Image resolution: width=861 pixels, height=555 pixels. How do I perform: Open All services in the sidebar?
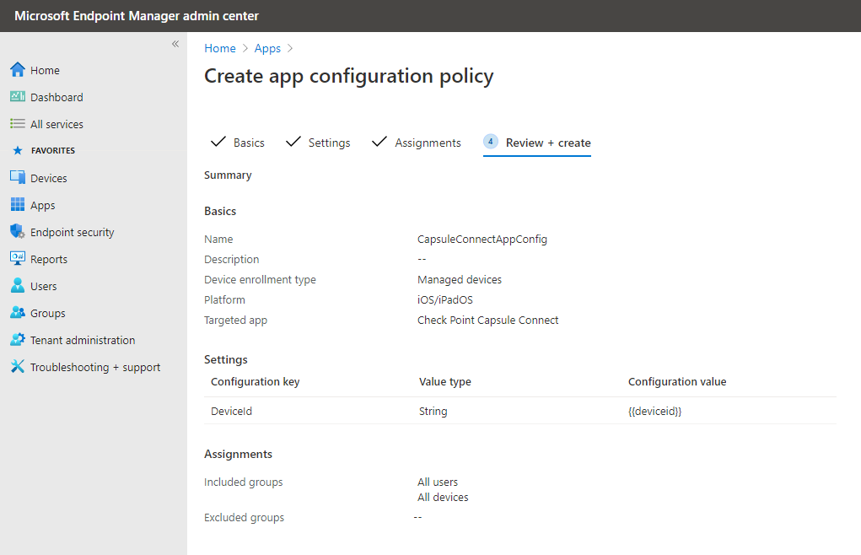click(57, 124)
